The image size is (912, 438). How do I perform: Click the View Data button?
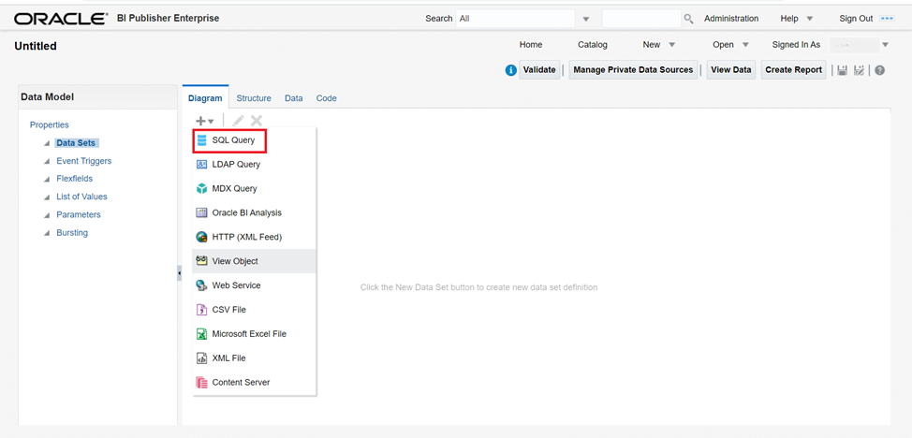coord(731,70)
